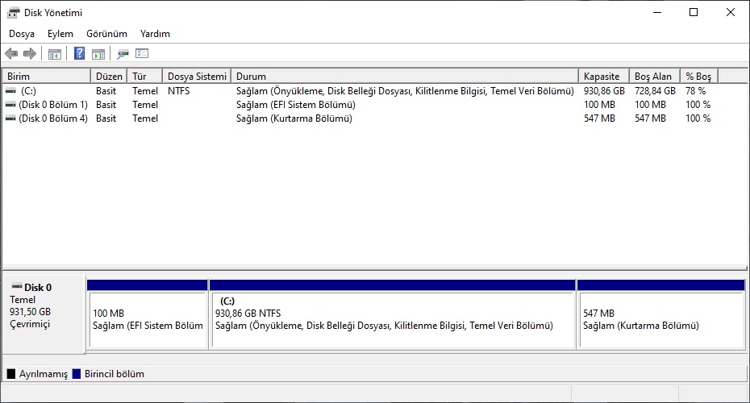Sort by the Düzen column header
This screenshot has width=750, height=403.
[109, 77]
